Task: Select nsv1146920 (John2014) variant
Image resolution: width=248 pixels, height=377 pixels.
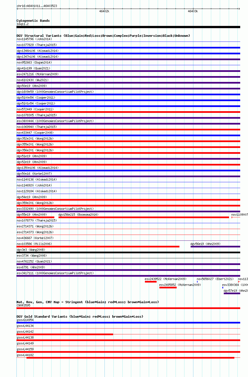Action: (x=34, y=185)
